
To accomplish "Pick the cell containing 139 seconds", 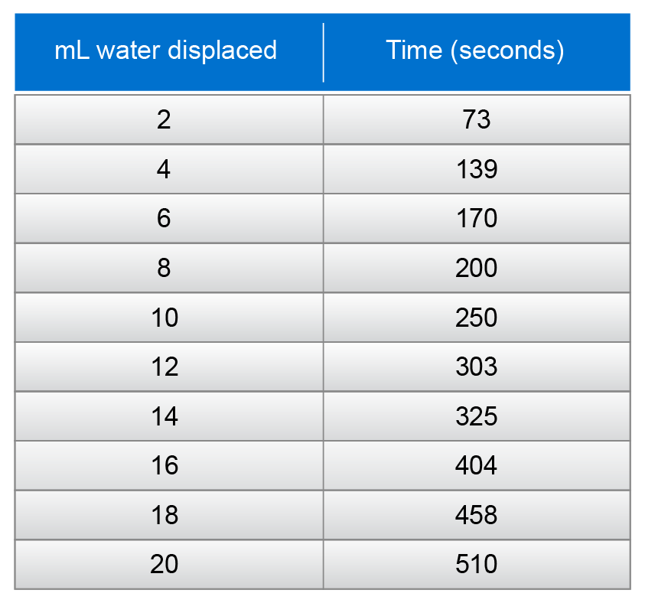I will pyautogui.click(x=476, y=169).
